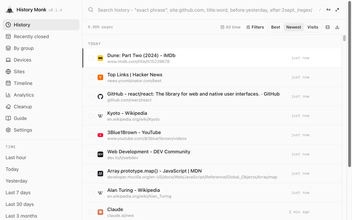Image resolution: width=352 pixels, height=220 pixels.
Task: Toggle case-sensitive Aa search option
Action: click(x=328, y=10)
